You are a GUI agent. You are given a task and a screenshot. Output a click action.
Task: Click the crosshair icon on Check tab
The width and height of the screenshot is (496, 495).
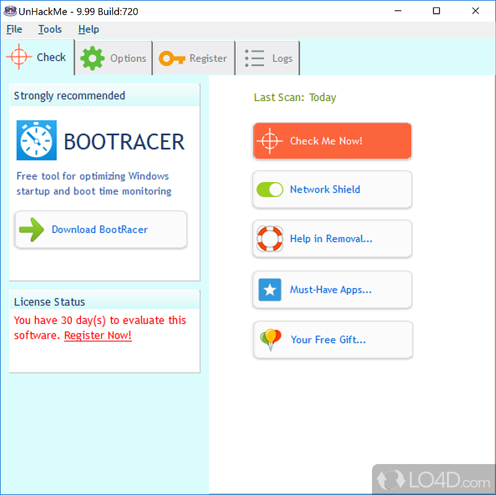pos(19,57)
